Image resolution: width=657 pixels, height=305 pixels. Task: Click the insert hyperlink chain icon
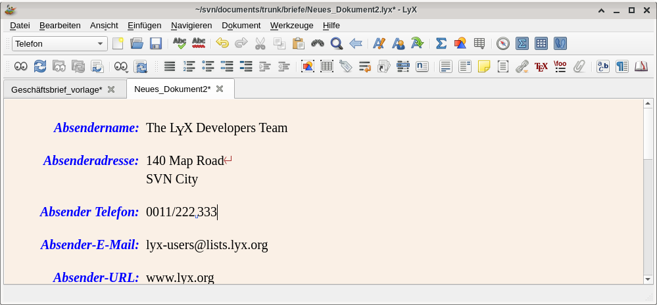point(522,66)
